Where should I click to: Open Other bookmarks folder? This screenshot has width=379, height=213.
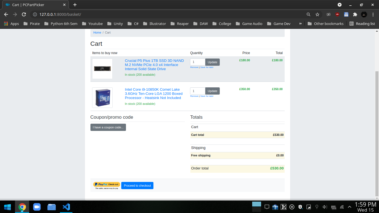(326, 24)
